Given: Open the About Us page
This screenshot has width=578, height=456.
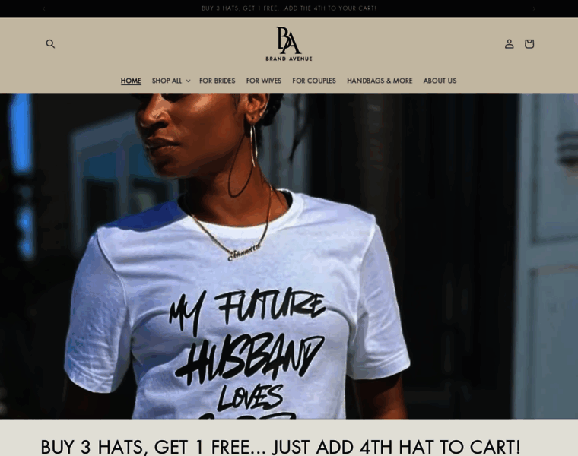Looking at the screenshot, I should pos(440,81).
